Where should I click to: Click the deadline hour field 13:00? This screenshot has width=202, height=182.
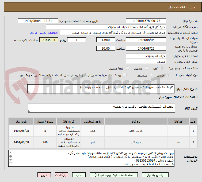(105, 40)
